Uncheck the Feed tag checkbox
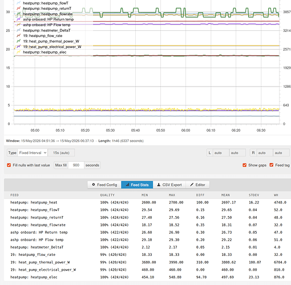The height and width of the screenshot is (285, 291). pyautogui.click(x=272, y=165)
